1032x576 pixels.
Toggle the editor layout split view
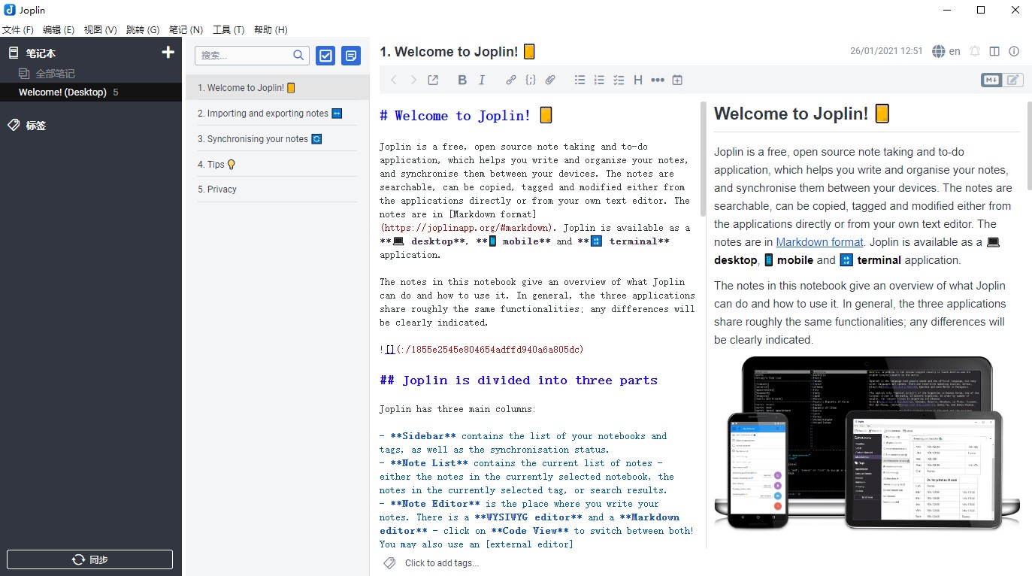[994, 52]
